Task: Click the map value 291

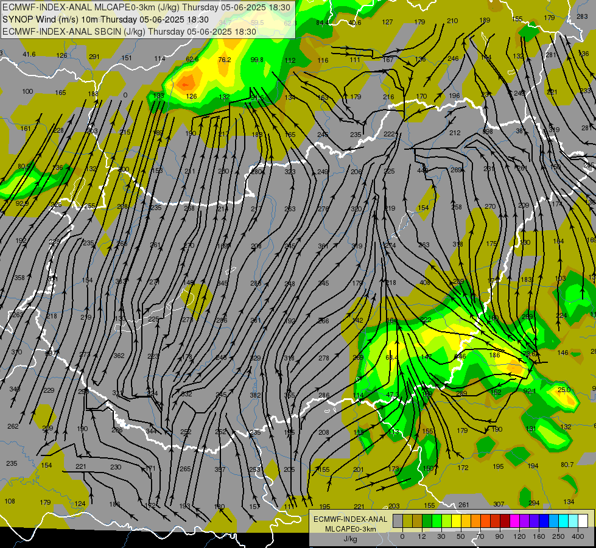Action: (x=94, y=57)
